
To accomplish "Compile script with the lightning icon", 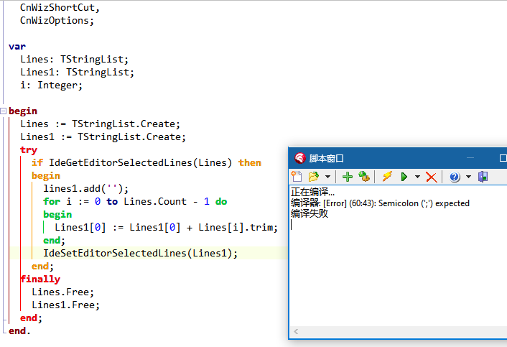I will (387, 177).
